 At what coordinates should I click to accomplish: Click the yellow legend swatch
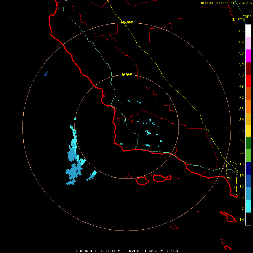tap(248, 131)
